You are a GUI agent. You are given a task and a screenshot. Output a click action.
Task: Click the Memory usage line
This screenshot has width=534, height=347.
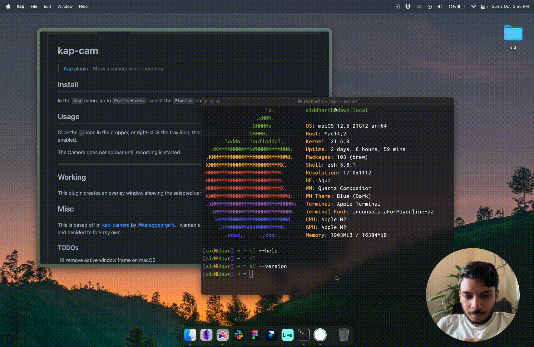click(346, 235)
